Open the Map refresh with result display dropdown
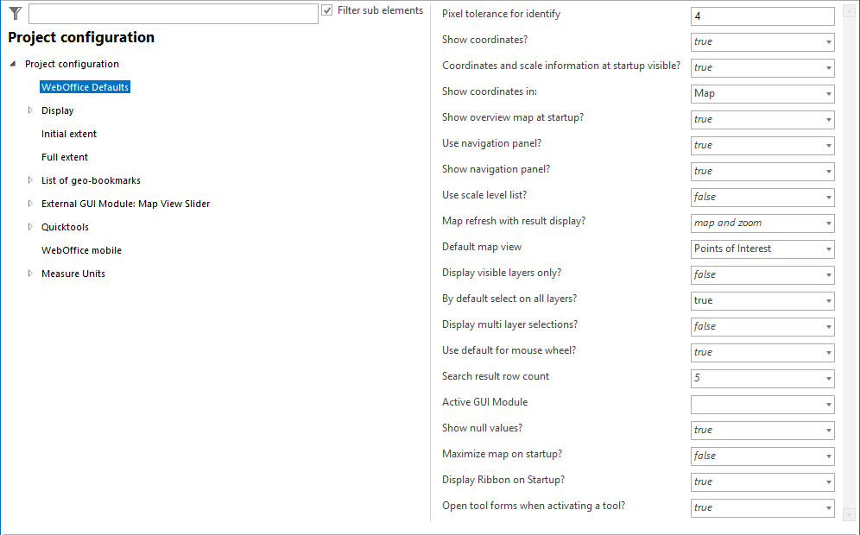Screen dimensions: 860x535 coord(828,223)
